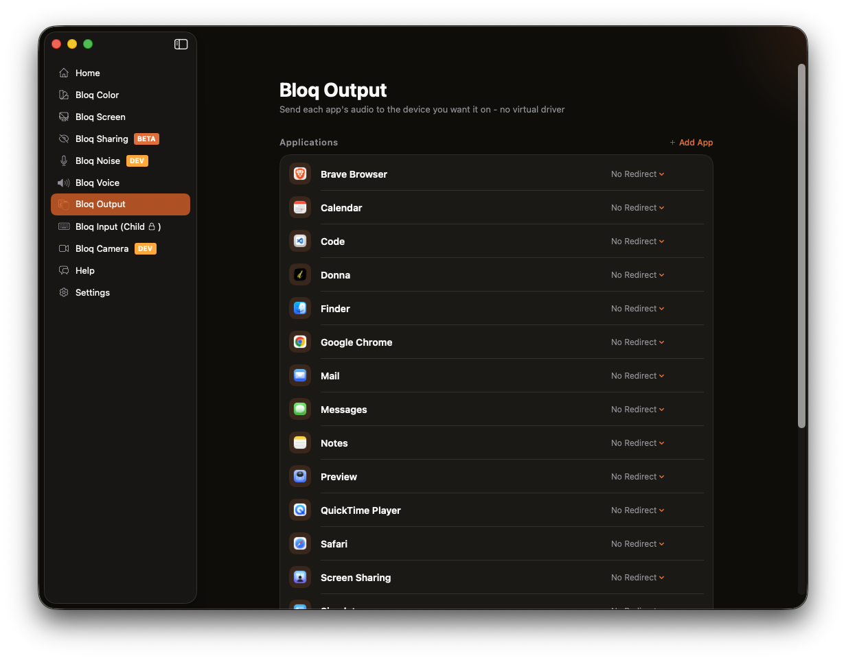Open Brave Browser's No Redirect dropdown

(x=638, y=174)
